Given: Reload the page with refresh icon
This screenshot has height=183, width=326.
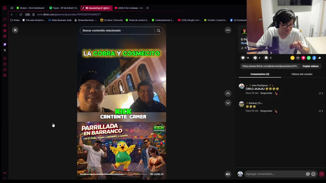Looking at the screenshot, I should click(x=21, y=14).
